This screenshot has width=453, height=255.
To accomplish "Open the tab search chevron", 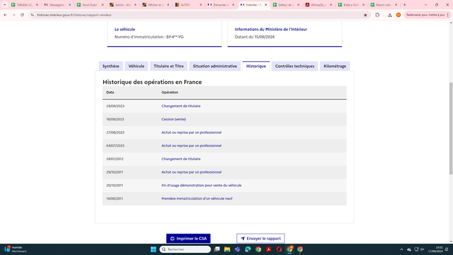I will tap(5, 5).
